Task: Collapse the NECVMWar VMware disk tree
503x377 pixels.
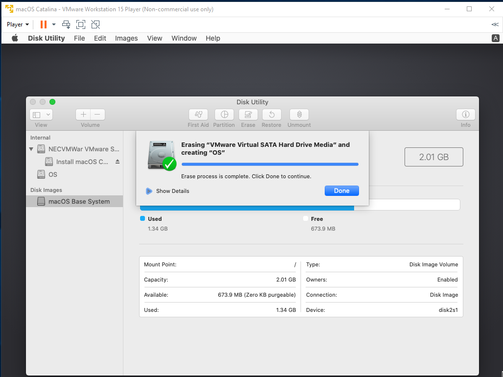Action: [x=31, y=149]
